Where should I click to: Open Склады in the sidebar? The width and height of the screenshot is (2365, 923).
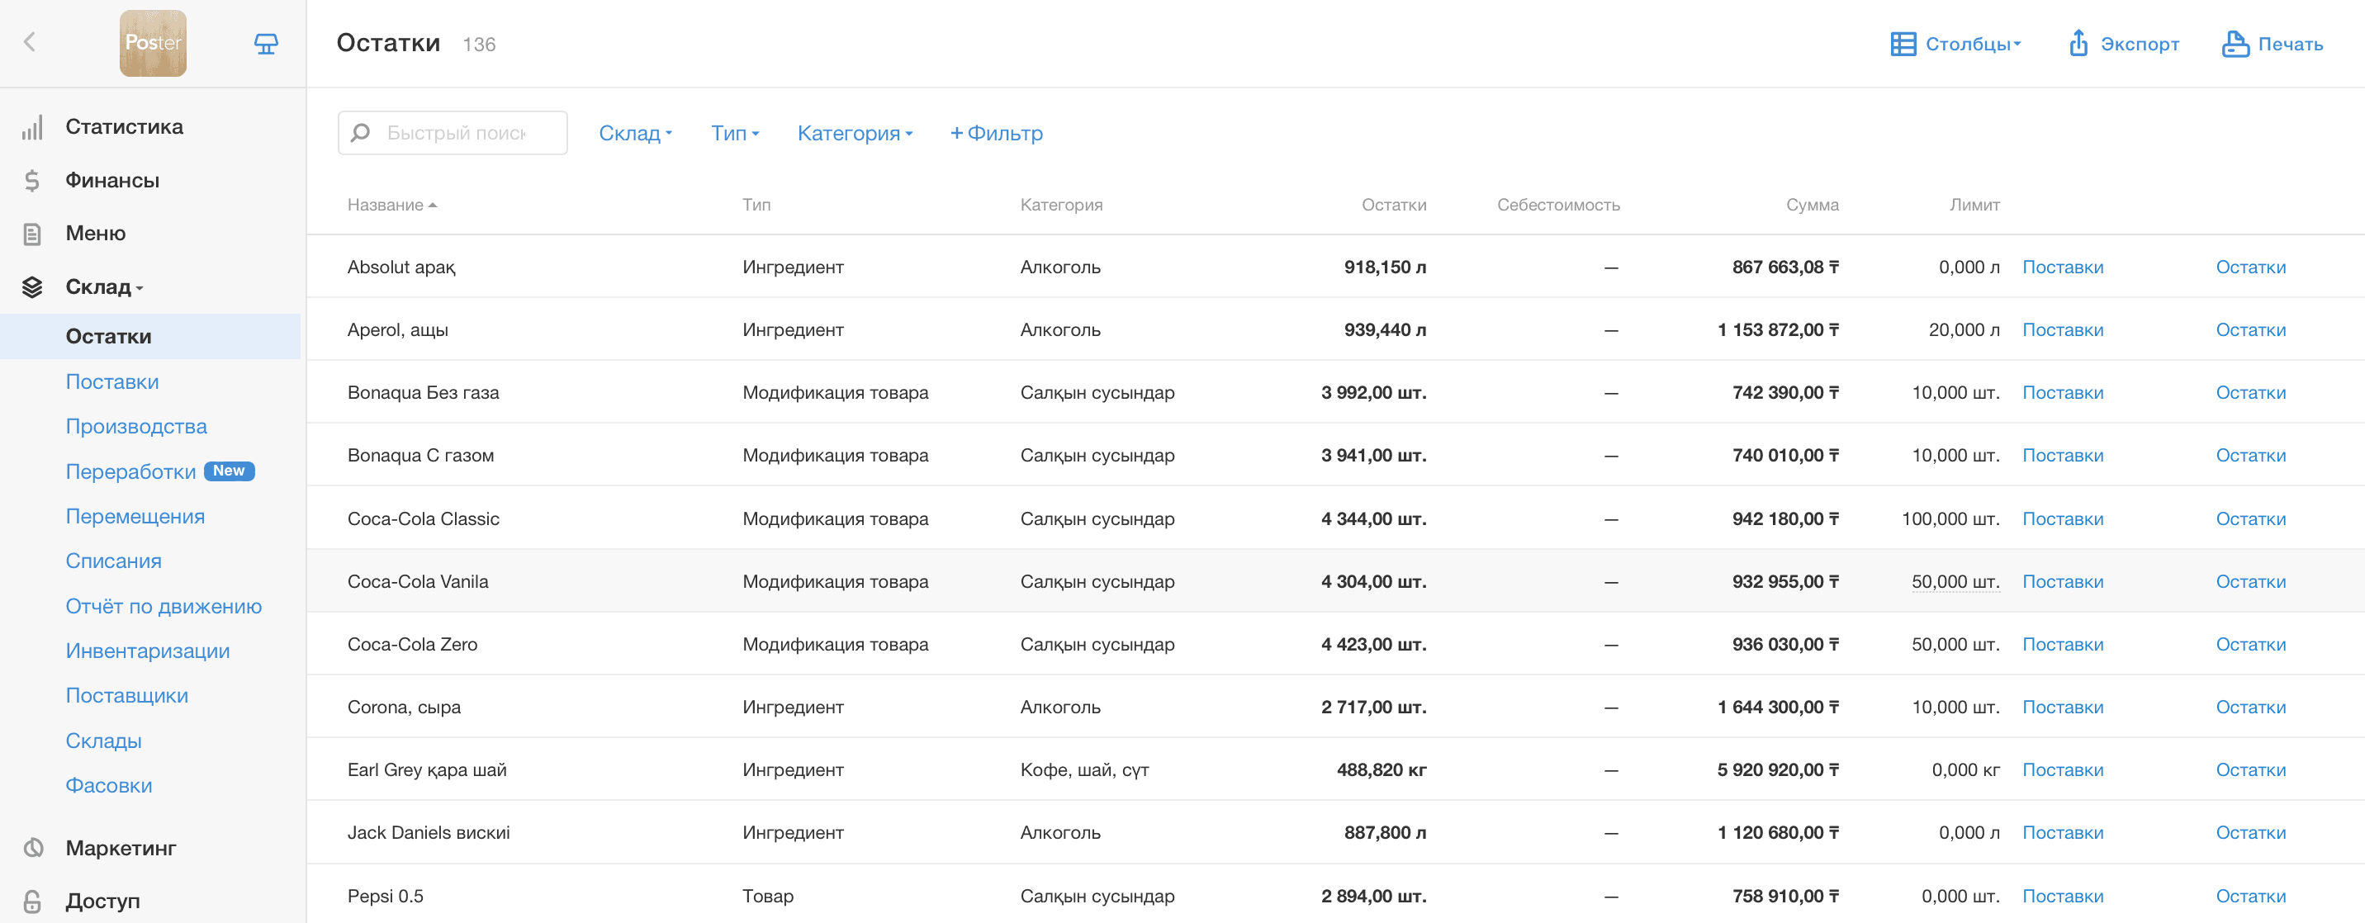coord(104,741)
